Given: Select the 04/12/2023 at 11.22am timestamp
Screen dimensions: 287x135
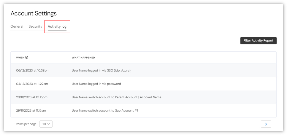Looking at the screenshot, I should click(32, 84).
